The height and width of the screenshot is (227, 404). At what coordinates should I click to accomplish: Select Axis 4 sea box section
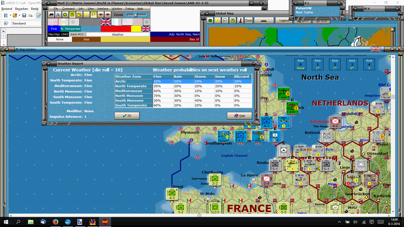(x=369, y=64)
